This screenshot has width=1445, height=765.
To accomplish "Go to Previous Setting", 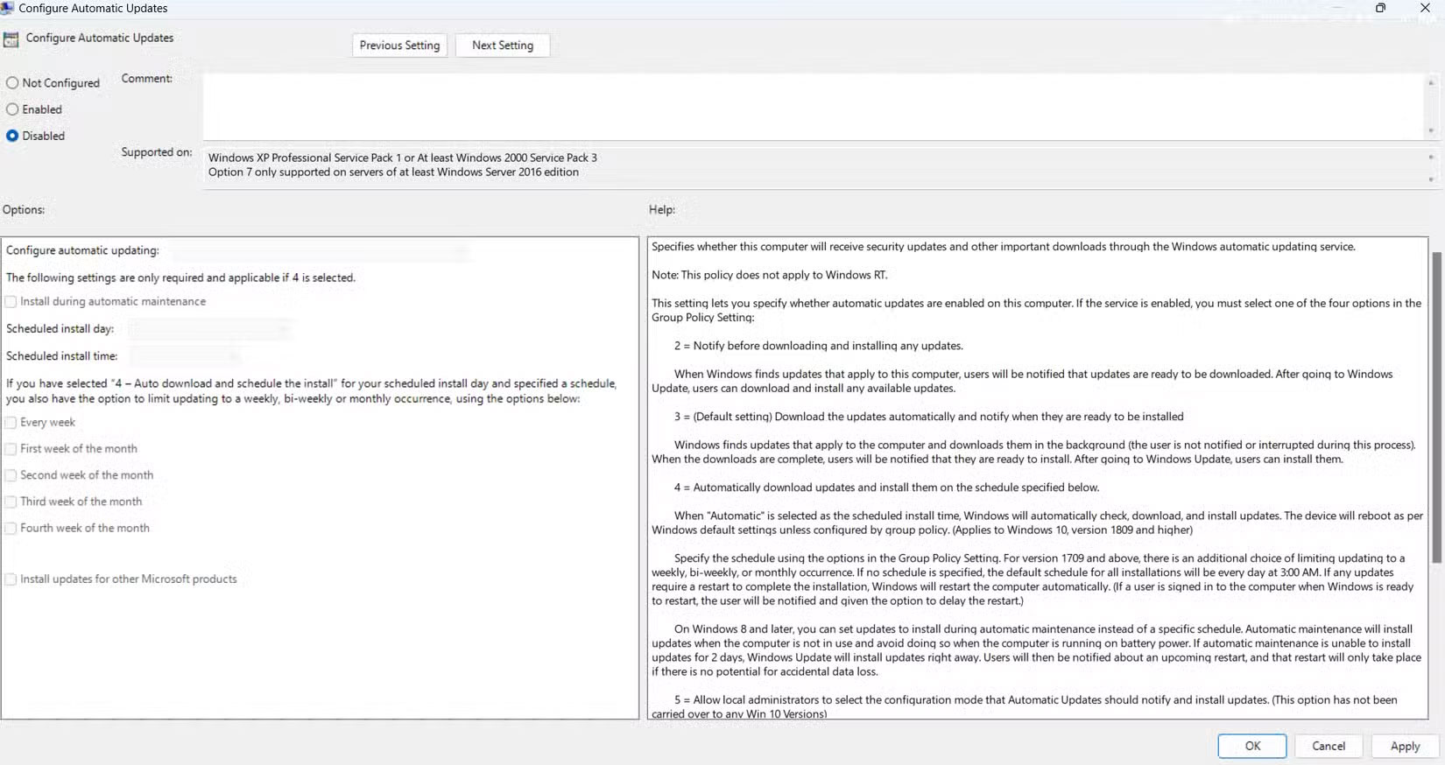I will click(x=399, y=46).
